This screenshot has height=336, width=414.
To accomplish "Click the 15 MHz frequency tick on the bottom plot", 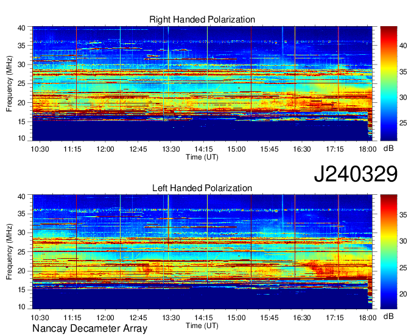I will pos(21,290).
